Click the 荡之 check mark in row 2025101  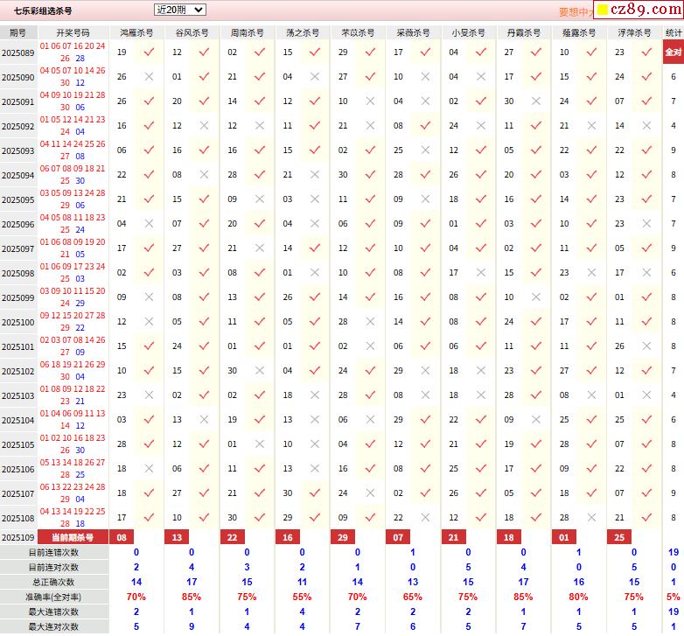pos(315,346)
